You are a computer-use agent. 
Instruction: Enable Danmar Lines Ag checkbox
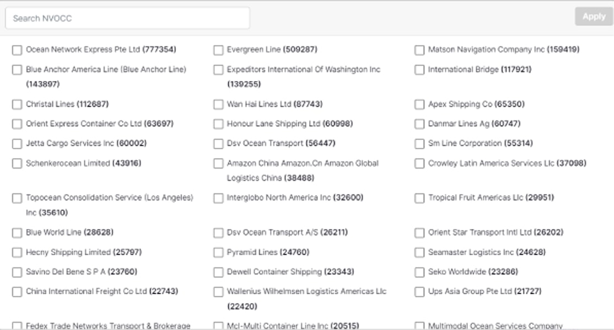[x=419, y=124]
